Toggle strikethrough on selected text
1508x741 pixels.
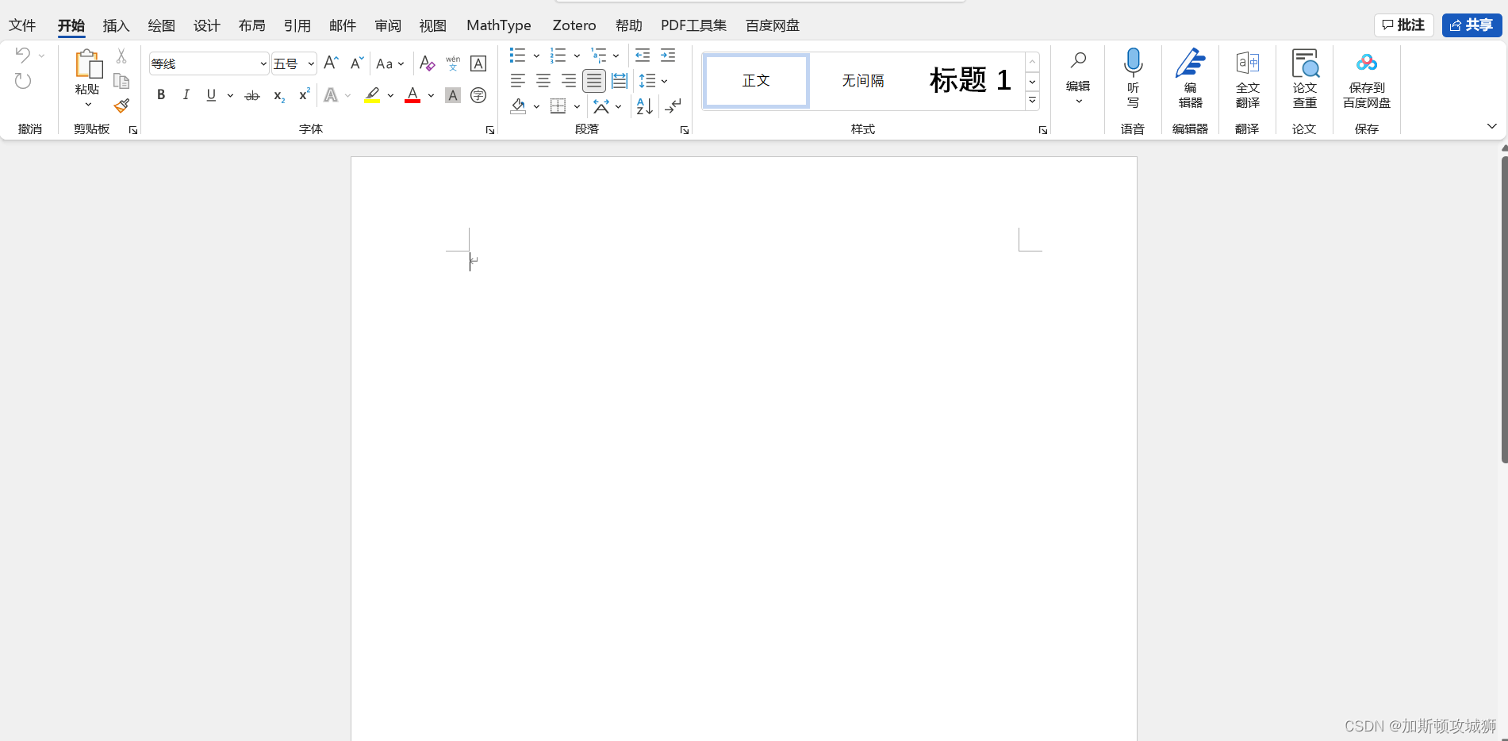coord(251,94)
